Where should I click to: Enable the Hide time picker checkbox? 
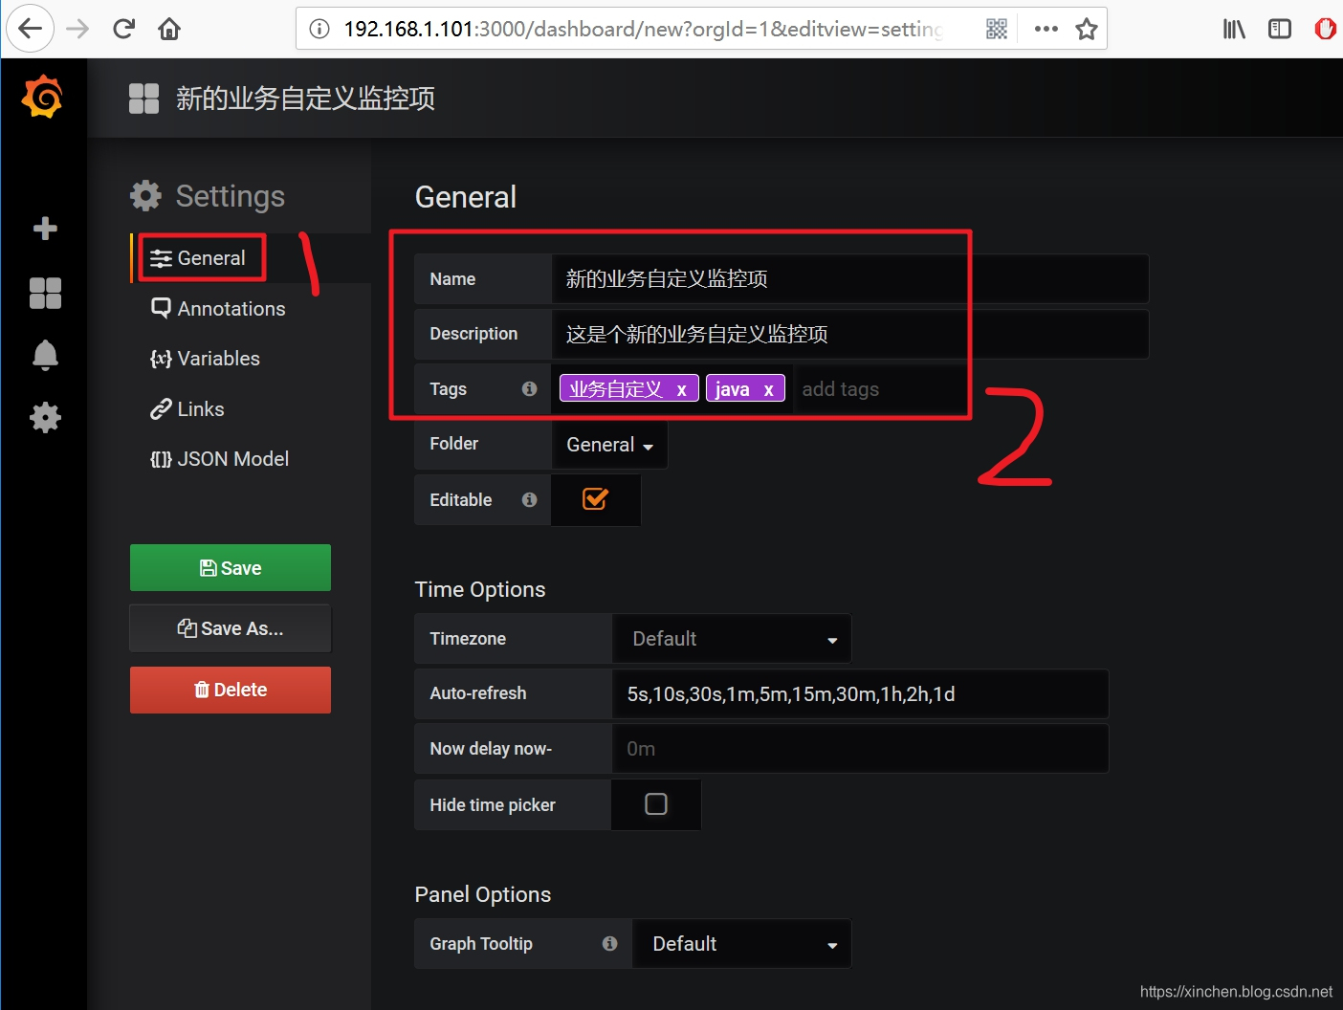click(656, 804)
